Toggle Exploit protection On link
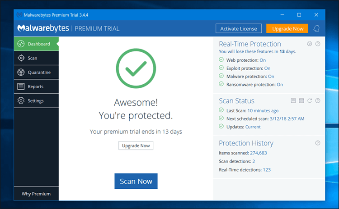This screenshot has width=339, height=209. coord(268,68)
